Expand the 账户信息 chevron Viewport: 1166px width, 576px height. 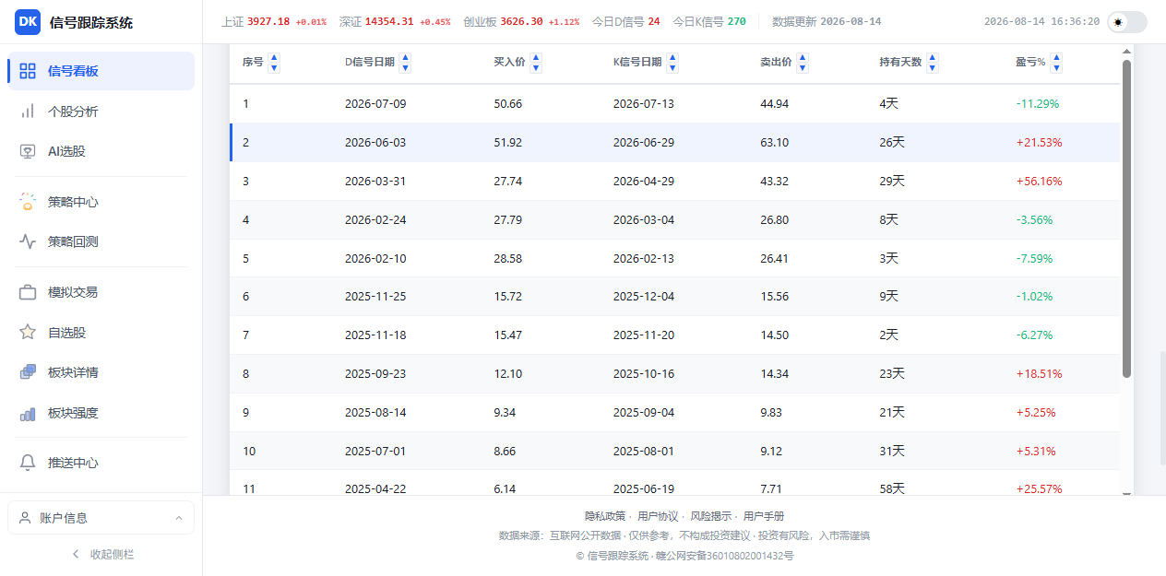(x=179, y=518)
